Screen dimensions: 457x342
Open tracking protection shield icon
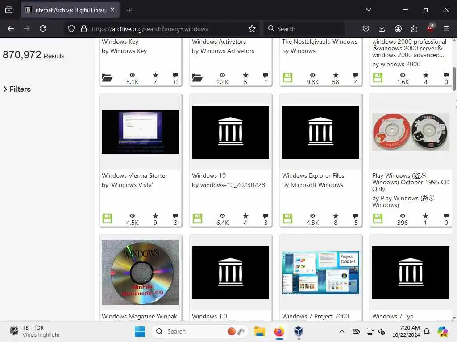tap(71, 29)
